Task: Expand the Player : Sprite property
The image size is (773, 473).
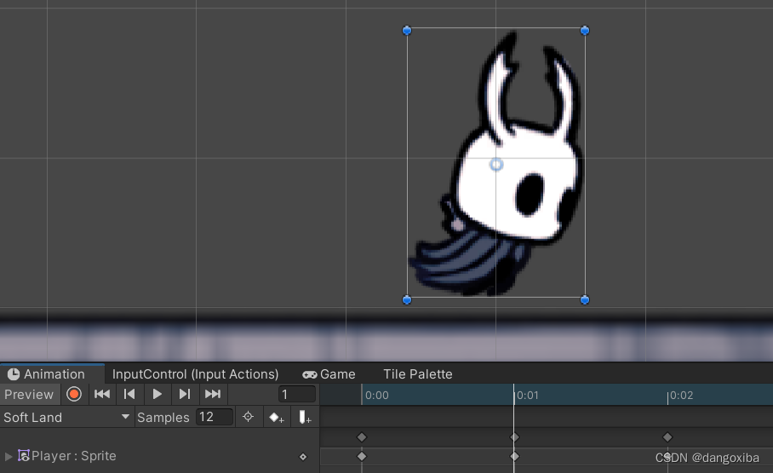Action: [8, 456]
